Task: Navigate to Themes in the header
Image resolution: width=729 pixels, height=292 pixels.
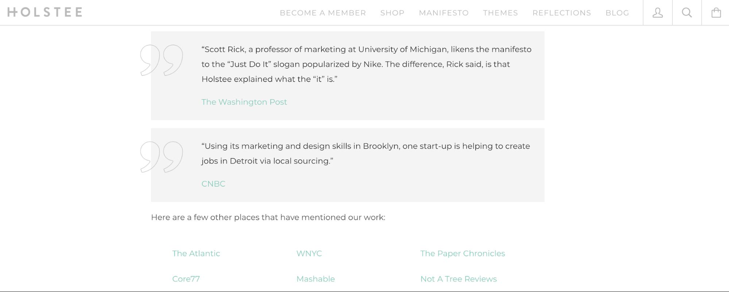Action: (x=500, y=13)
